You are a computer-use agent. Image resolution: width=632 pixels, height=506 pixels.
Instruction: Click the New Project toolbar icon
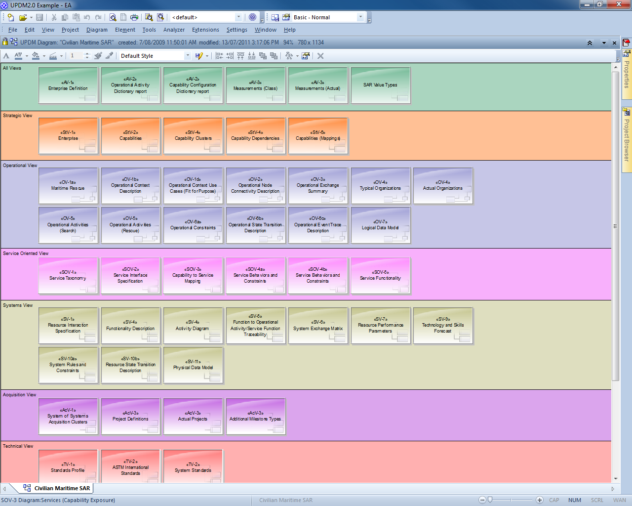point(11,17)
